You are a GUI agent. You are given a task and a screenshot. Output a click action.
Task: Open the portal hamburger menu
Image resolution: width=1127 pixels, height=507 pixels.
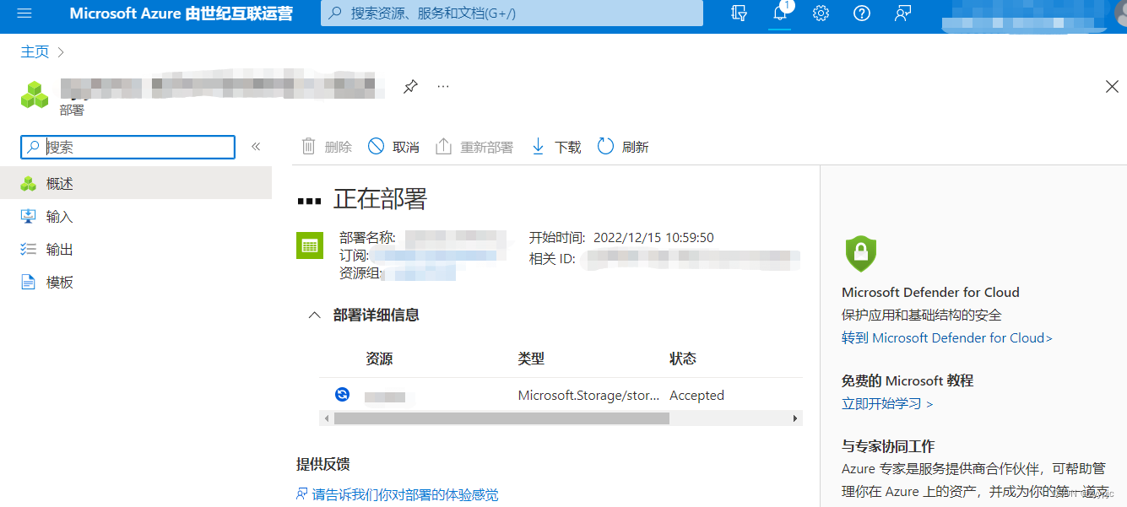pos(24,13)
